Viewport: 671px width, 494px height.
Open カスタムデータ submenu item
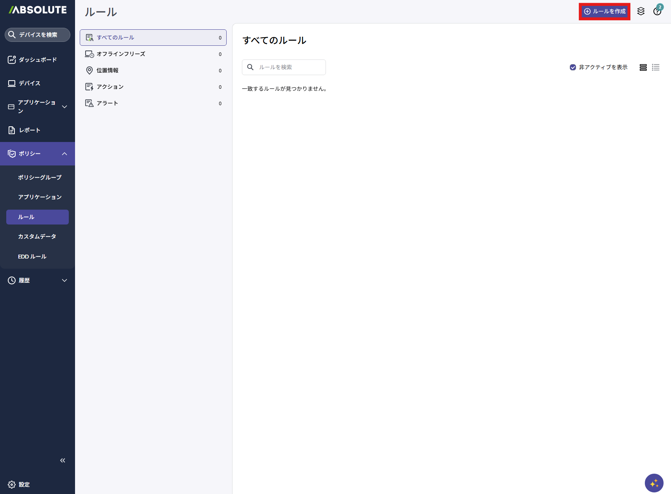[38, 237]
